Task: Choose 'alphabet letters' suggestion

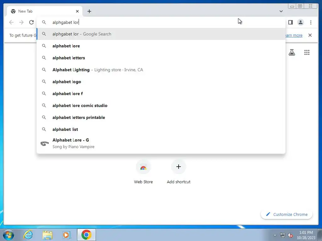Action: 161,58
